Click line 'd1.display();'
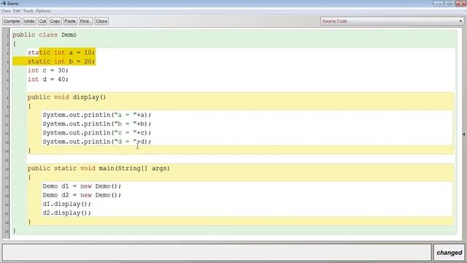The height and width of the screenshot is (263, 467). [66, 205]
